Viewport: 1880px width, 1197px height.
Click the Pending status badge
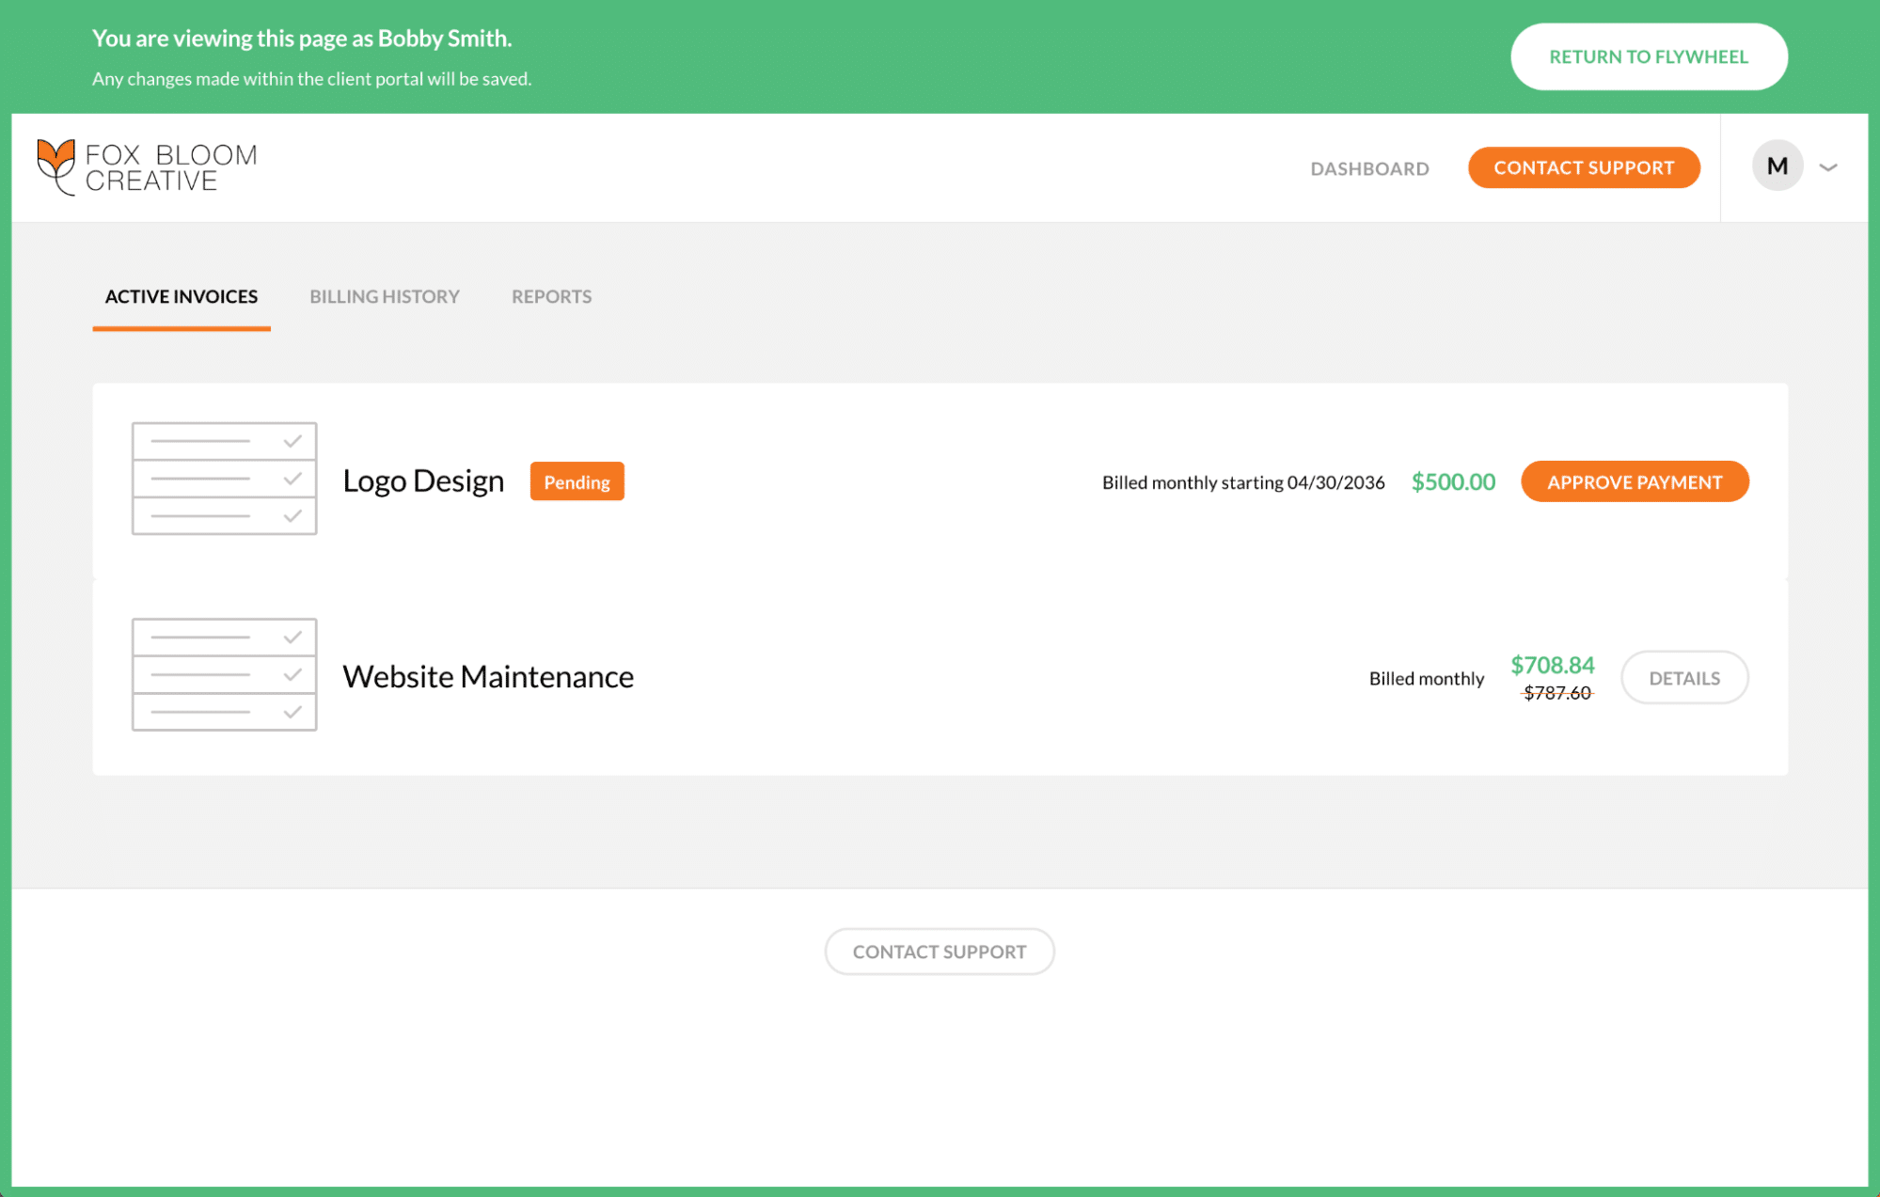[x=577, y=481]
